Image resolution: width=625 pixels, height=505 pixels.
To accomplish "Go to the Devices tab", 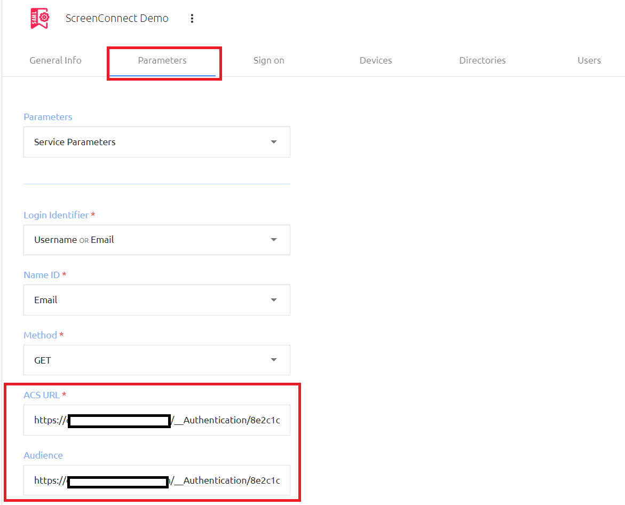I will click(x=375, y=60).
